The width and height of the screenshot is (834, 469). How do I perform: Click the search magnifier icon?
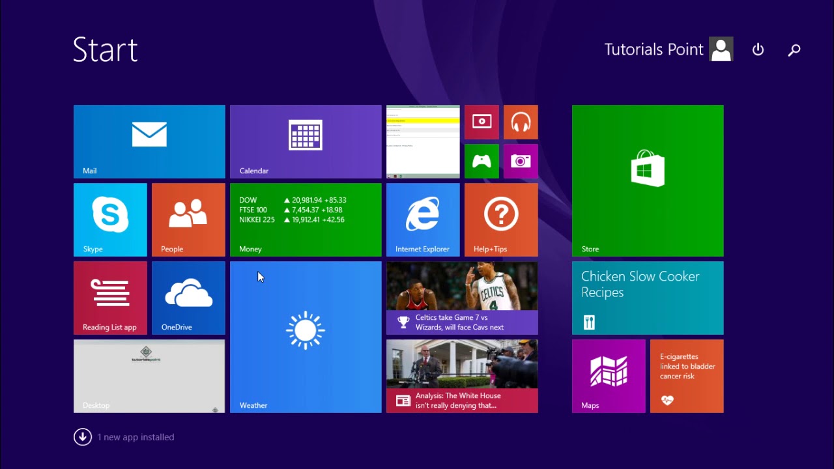[x=794, y=50]
